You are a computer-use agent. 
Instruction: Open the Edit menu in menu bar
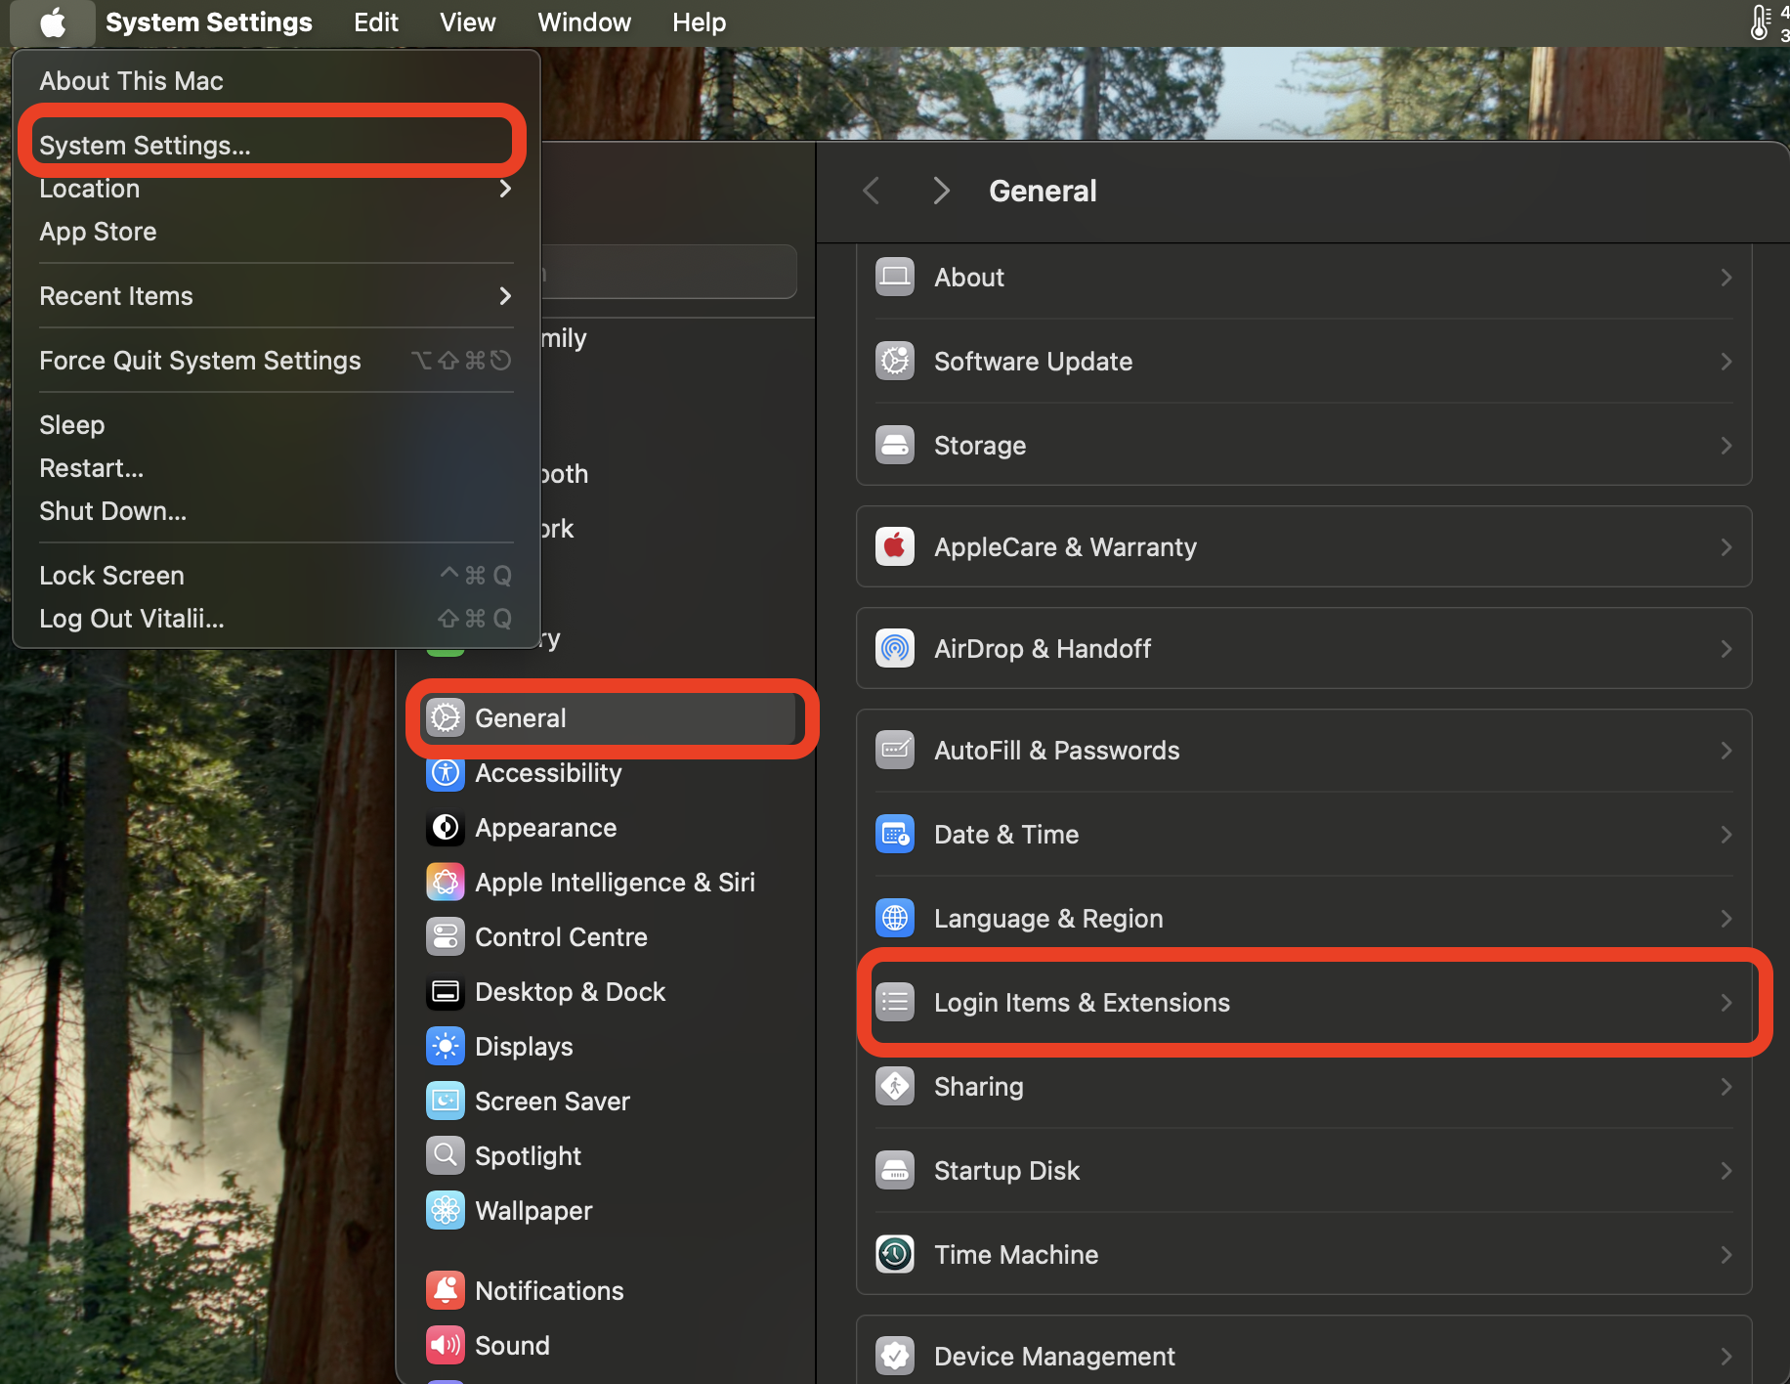point(376,22)
